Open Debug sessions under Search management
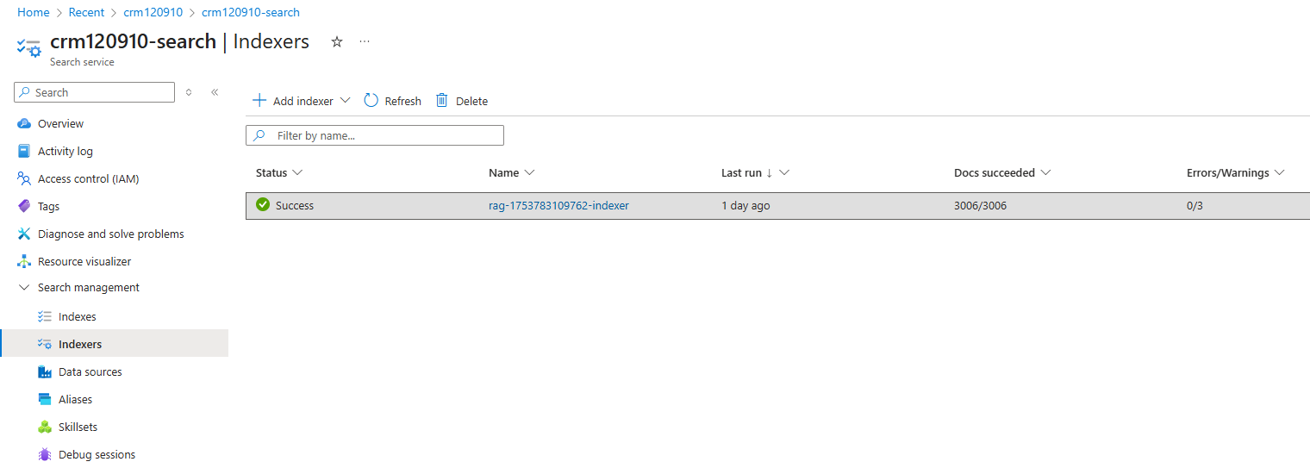Image resolution: width=1310 pixels, height=468 pixels. [97, 454]
